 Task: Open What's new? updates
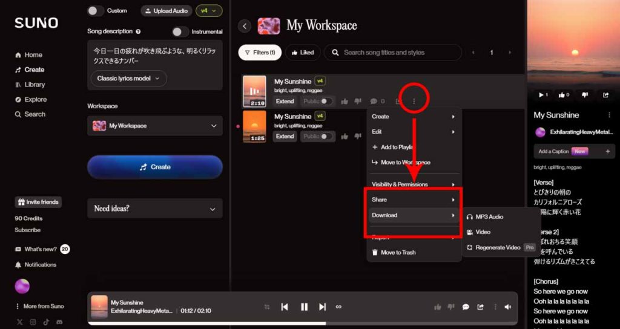click(42, 249)
